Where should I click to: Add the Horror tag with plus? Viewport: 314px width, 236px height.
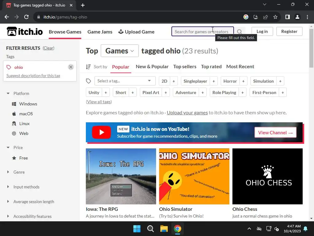coord(243,81)
